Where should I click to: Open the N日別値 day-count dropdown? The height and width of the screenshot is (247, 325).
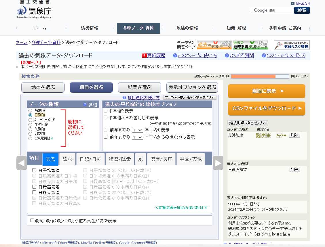pyautogui.click(x=38, y=119)
